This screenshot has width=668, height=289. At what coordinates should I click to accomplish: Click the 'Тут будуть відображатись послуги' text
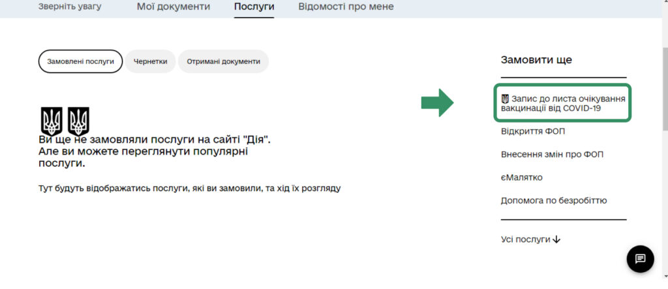tap(189, 189)
